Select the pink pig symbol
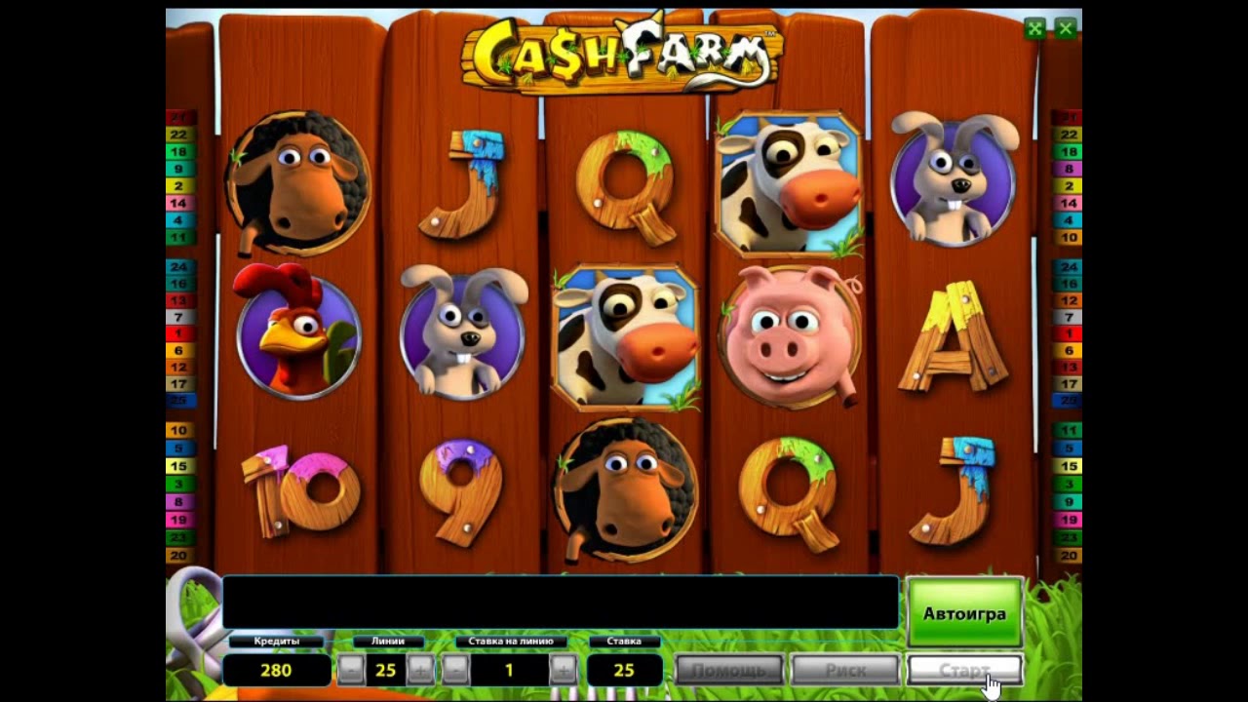 pyautogui.click(x=791, y=335)
